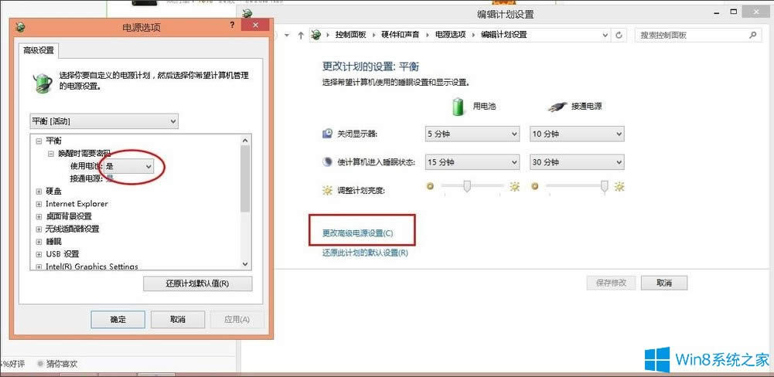Click the 更改高级电源设置(C) link

[x=357, y=233]
